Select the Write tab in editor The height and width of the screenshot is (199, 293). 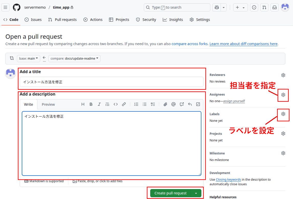tap(28, 104)
